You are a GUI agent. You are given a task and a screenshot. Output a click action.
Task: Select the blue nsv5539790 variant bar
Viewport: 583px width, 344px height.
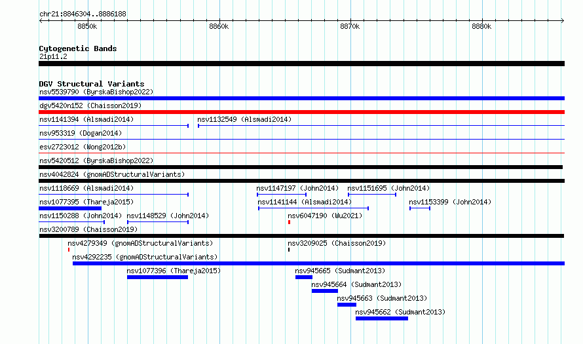tap(301, 98)
